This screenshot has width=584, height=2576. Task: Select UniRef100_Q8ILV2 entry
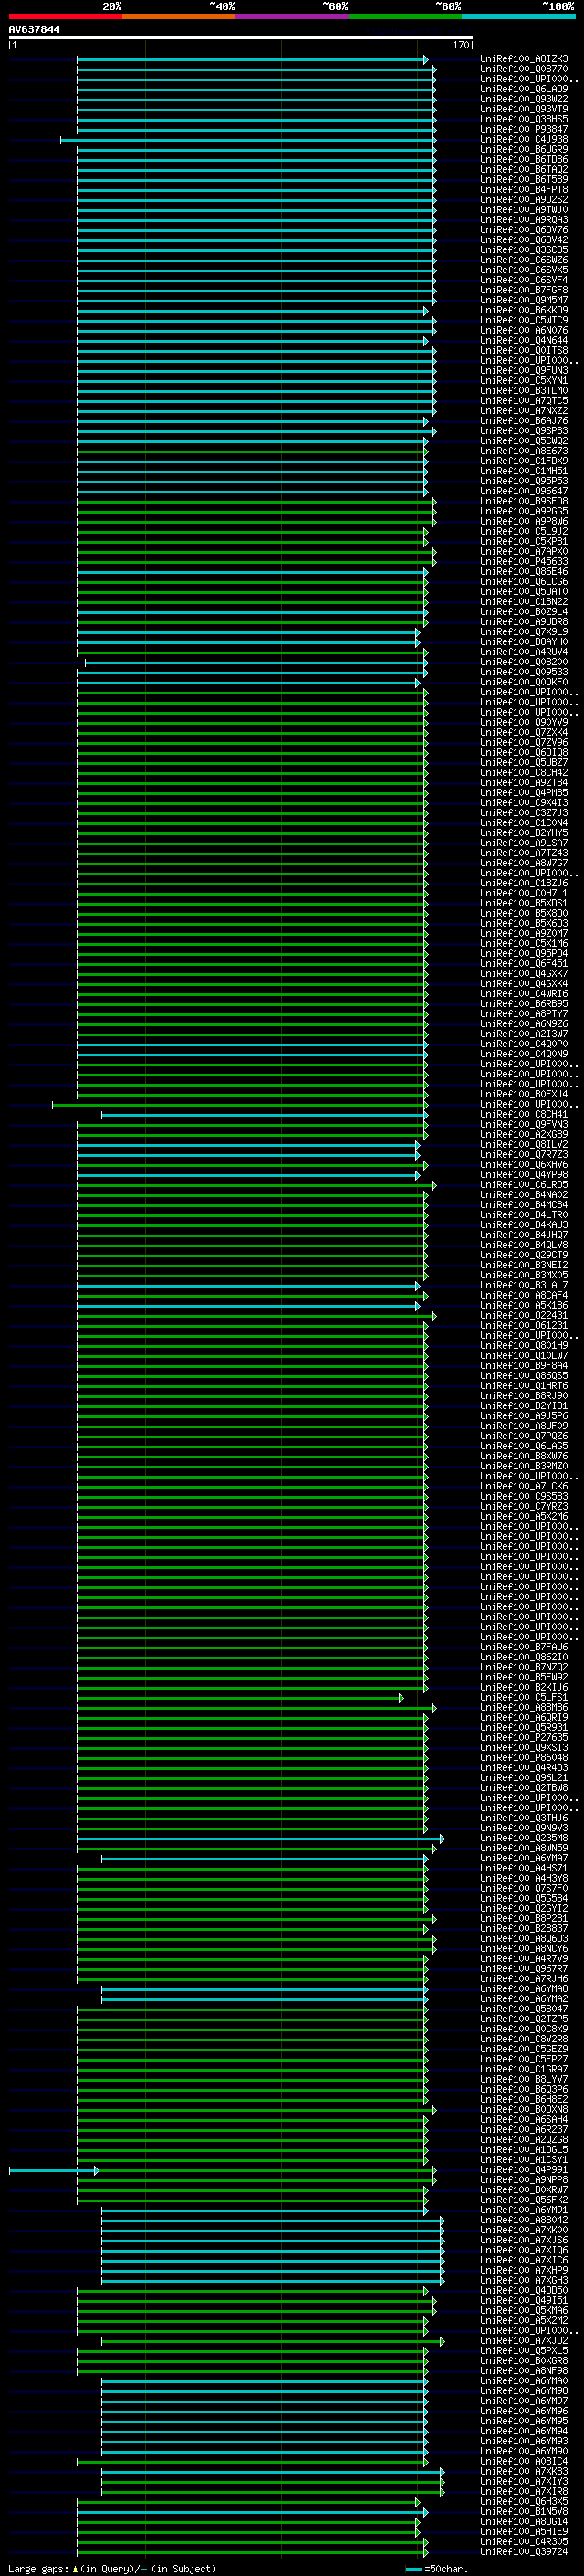(x=524, y=1145)
